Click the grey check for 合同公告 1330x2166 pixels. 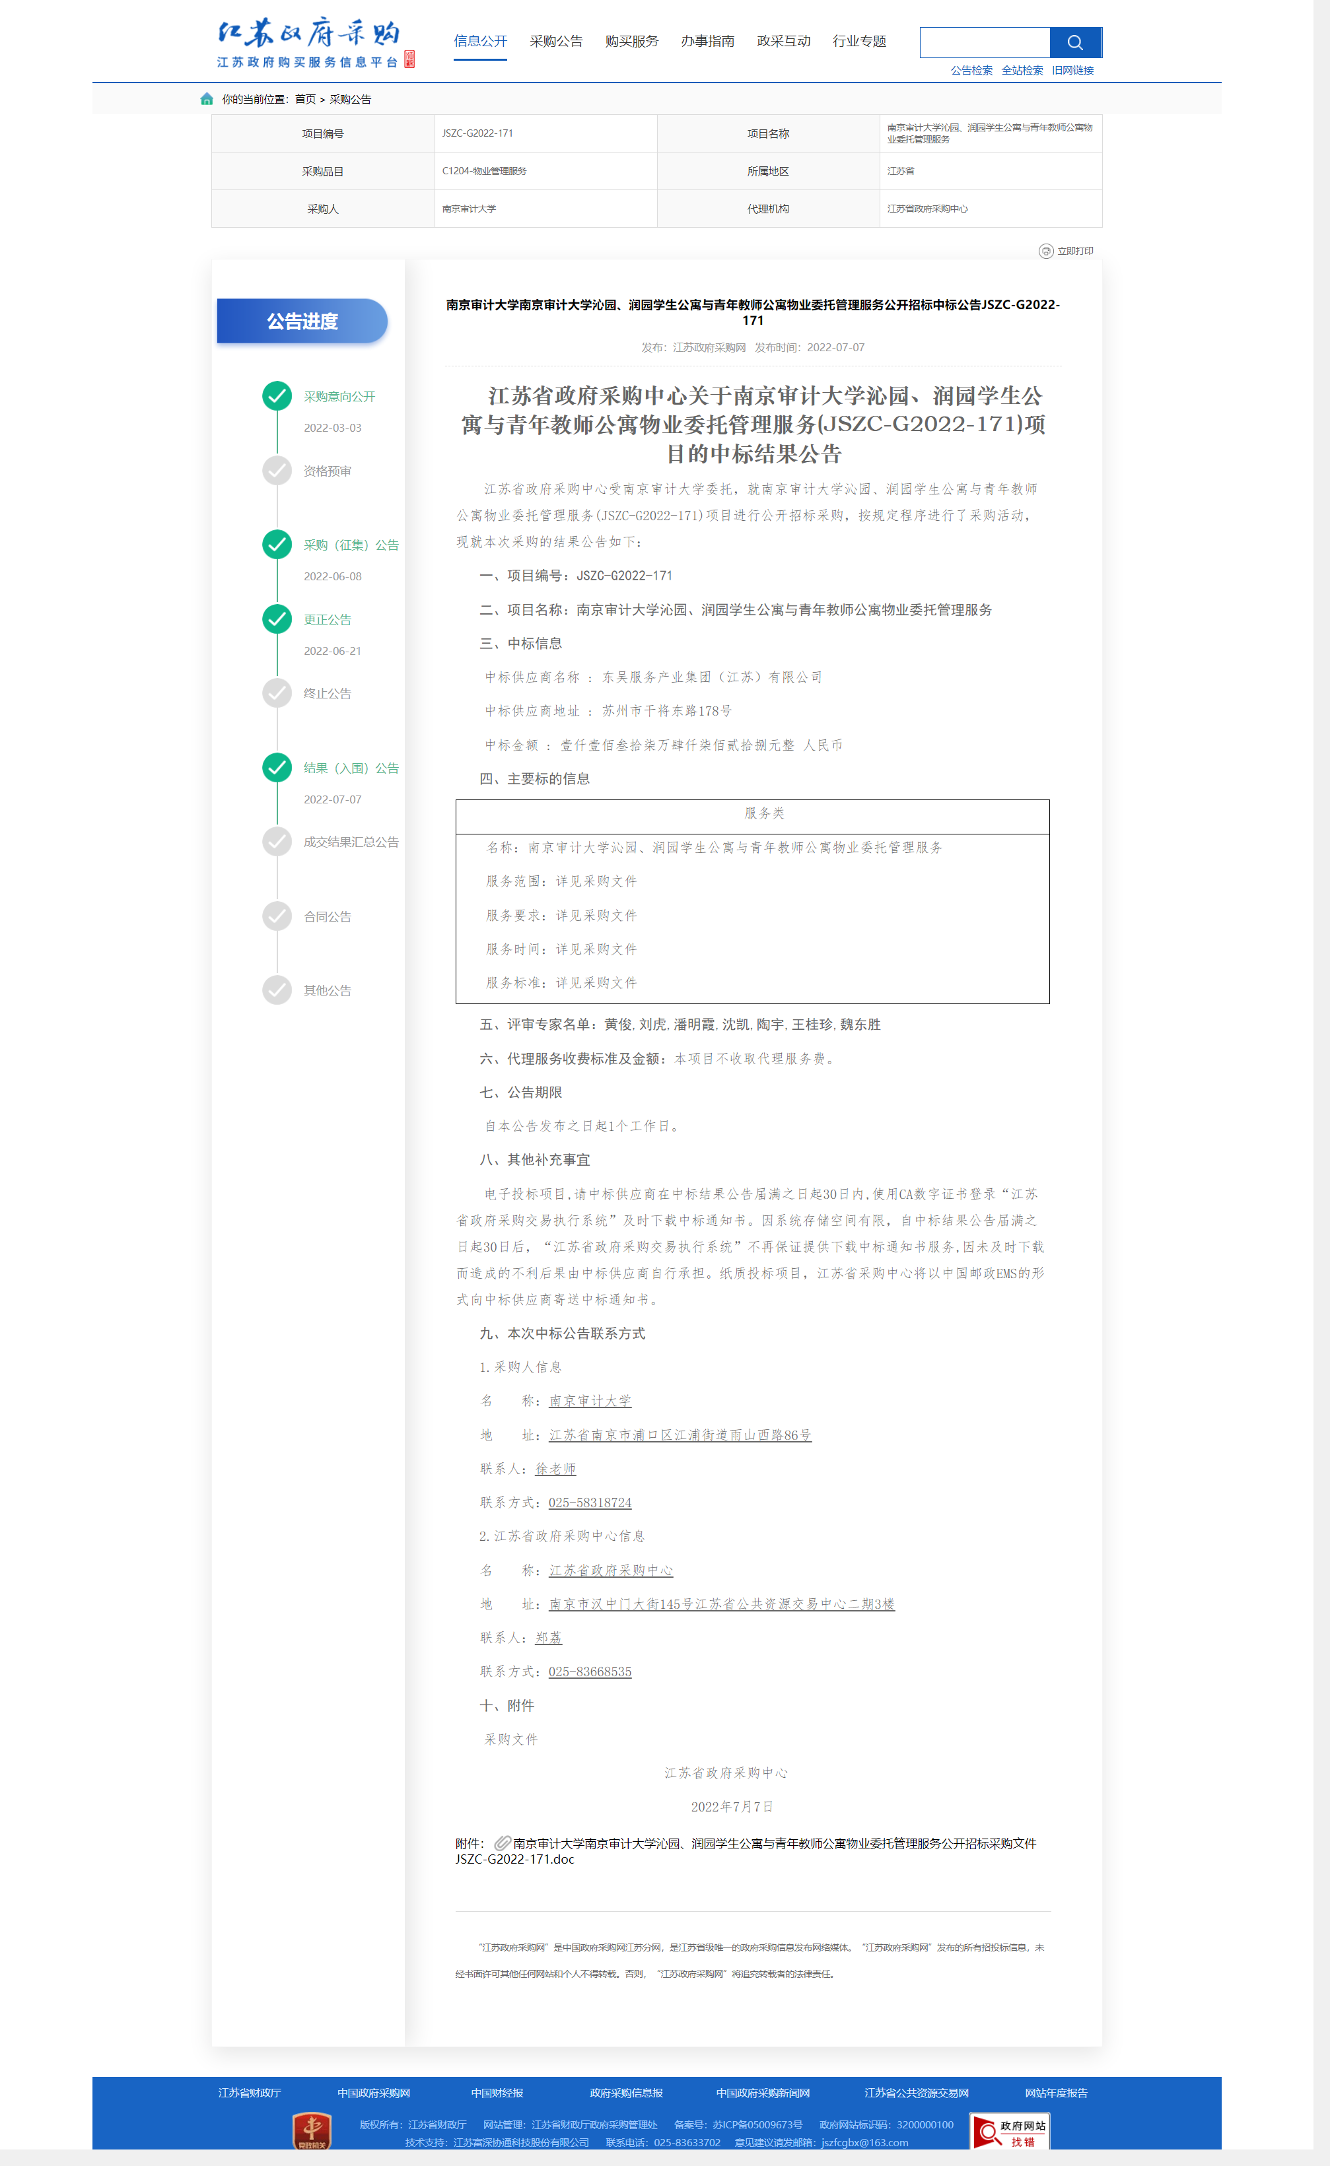tap(277, 917)
